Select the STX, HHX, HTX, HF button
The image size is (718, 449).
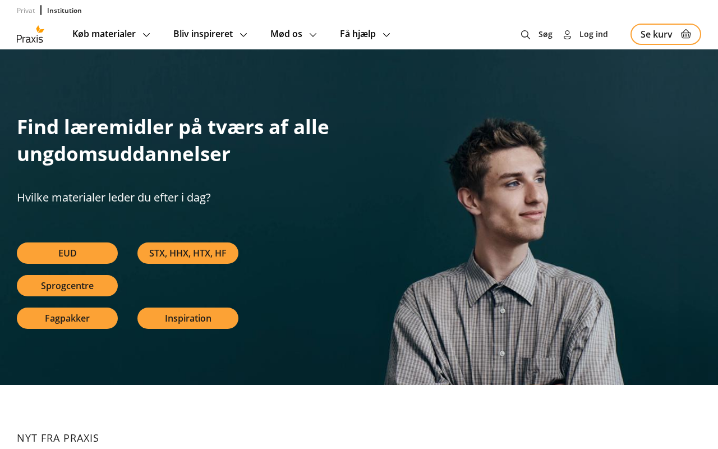click(x=188, y=253)
